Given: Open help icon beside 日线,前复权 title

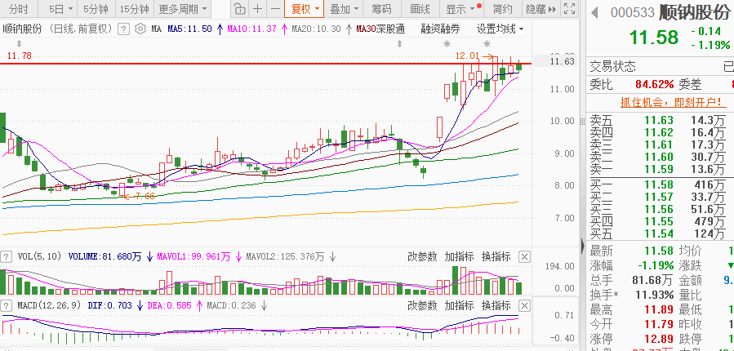Looking at the screenshot, I should coord(123,29).
